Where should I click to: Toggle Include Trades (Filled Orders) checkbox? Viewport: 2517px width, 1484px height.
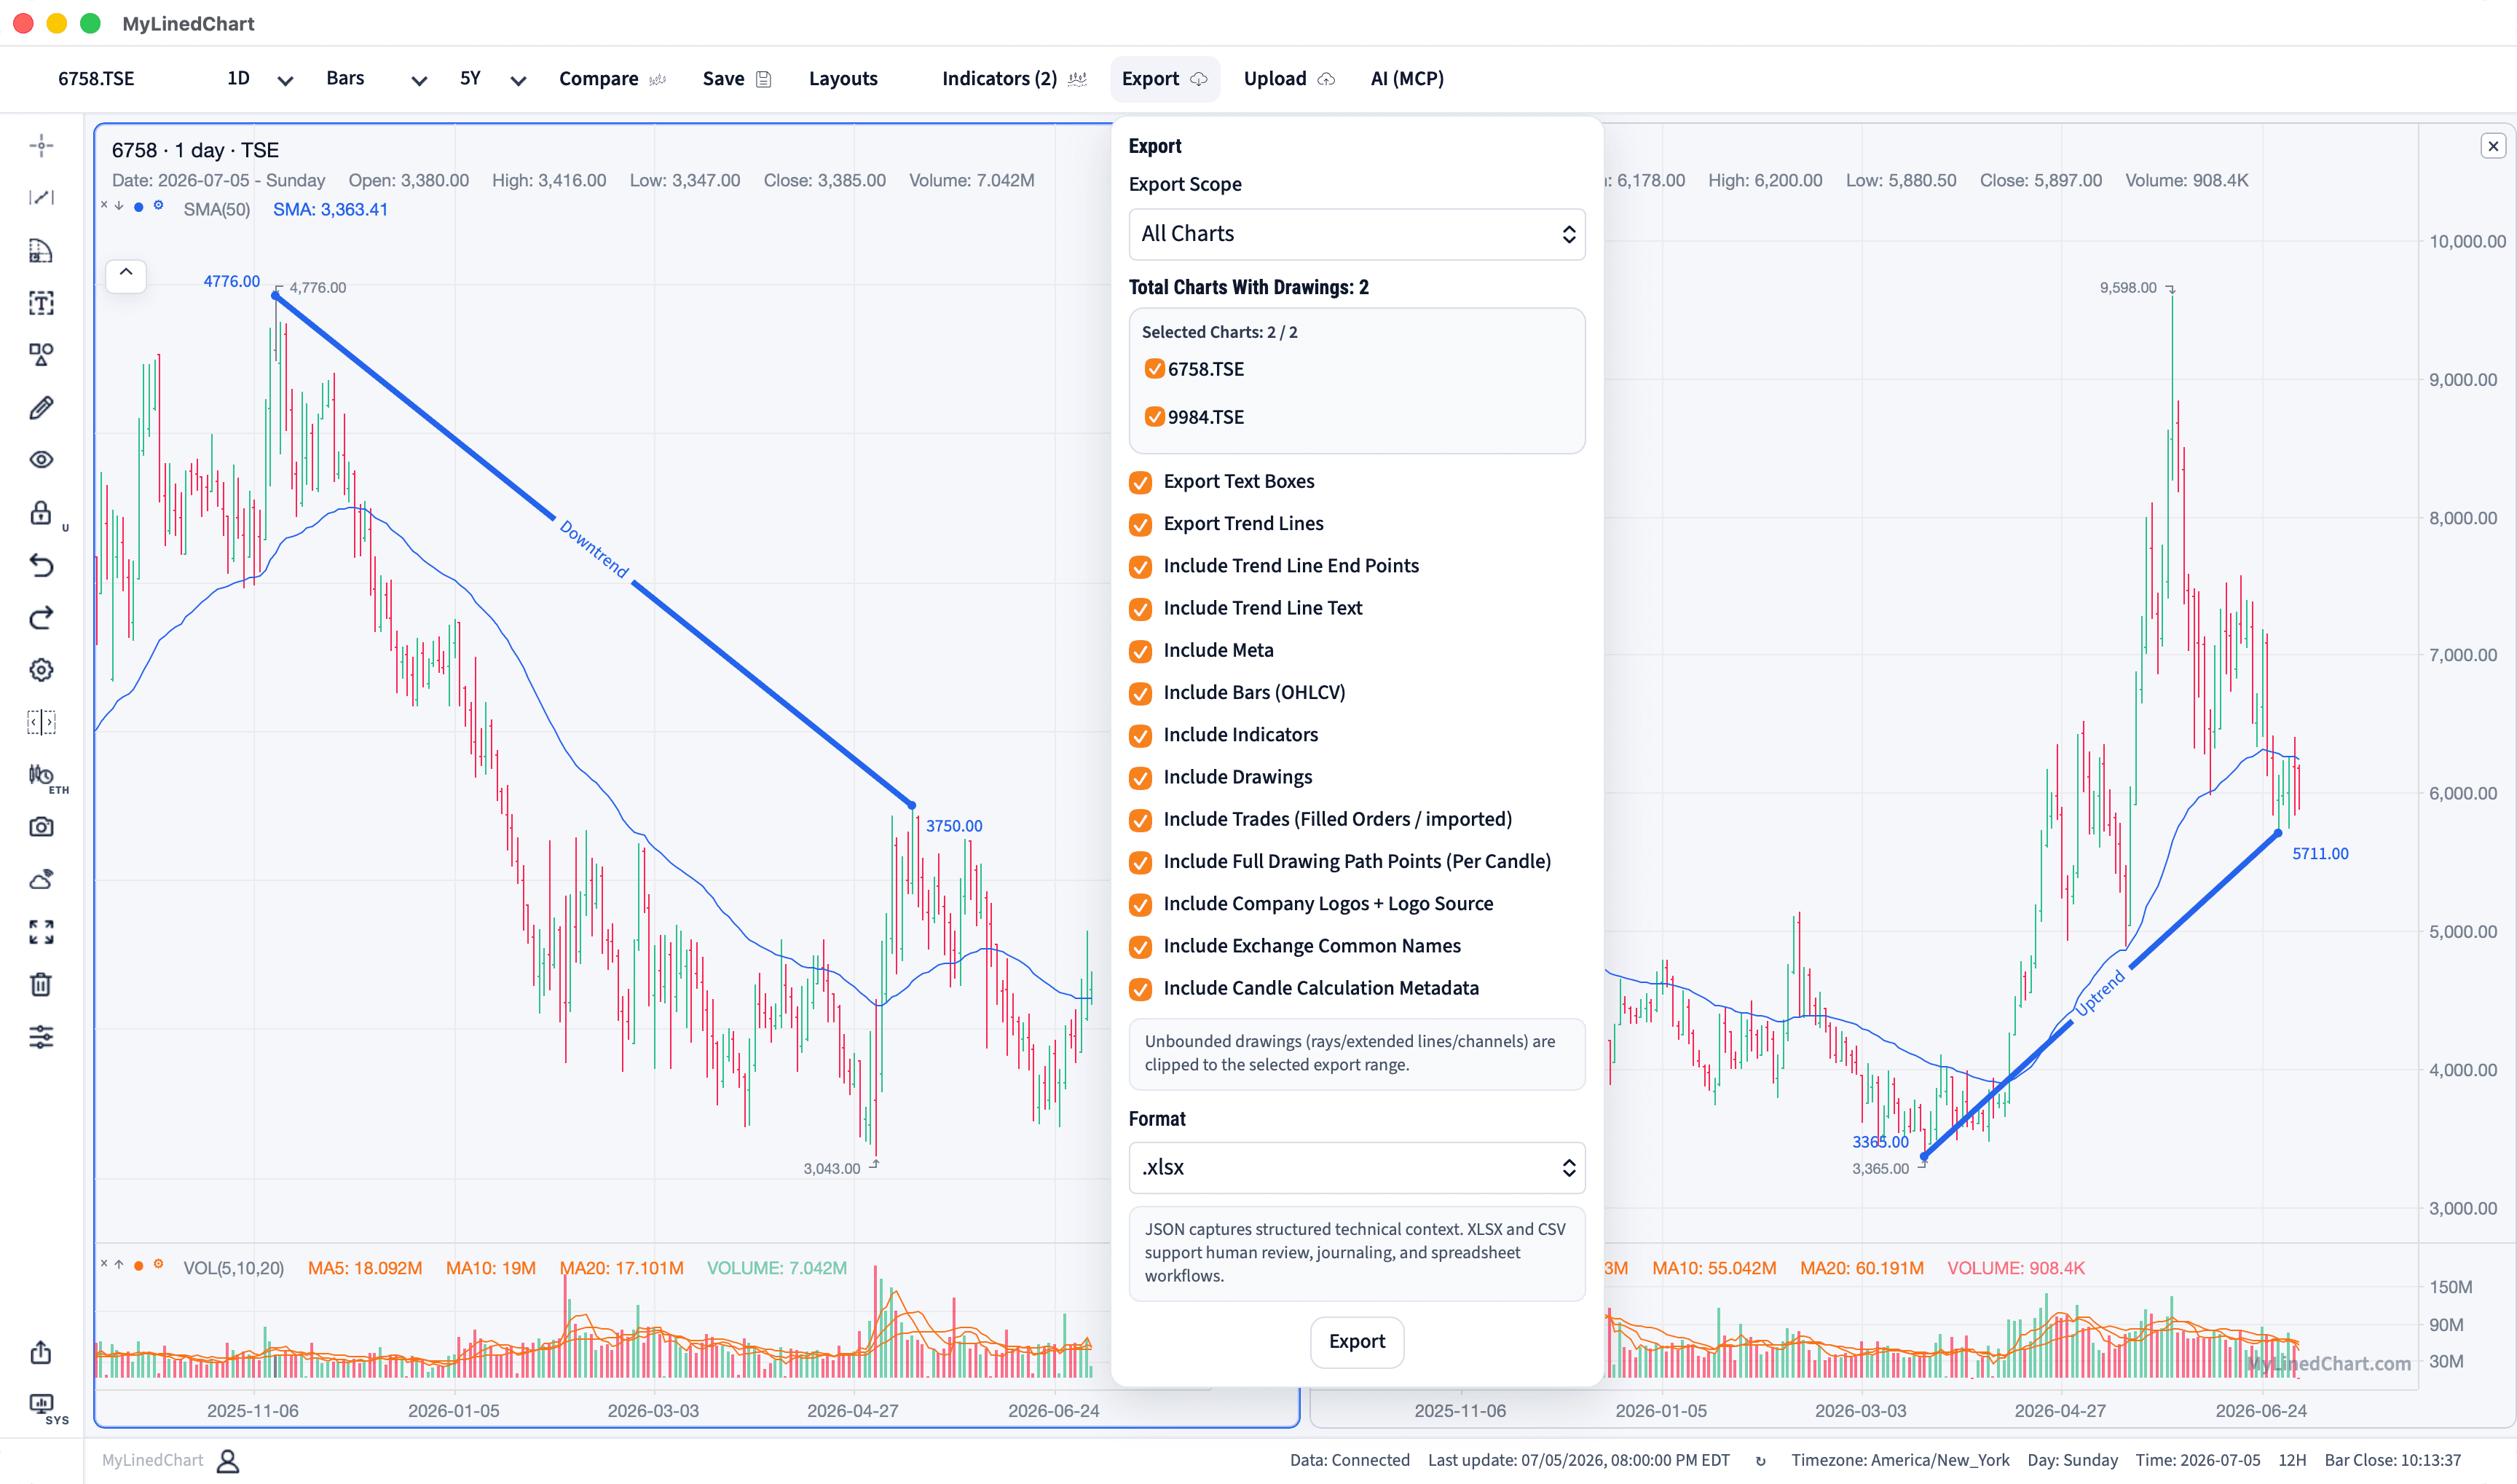[x=1140, y=820]
